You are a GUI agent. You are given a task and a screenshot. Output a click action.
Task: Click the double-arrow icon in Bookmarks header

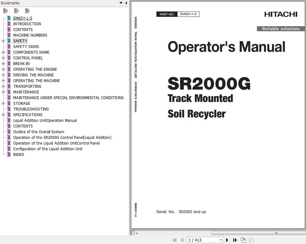click(x=121, y=3)
